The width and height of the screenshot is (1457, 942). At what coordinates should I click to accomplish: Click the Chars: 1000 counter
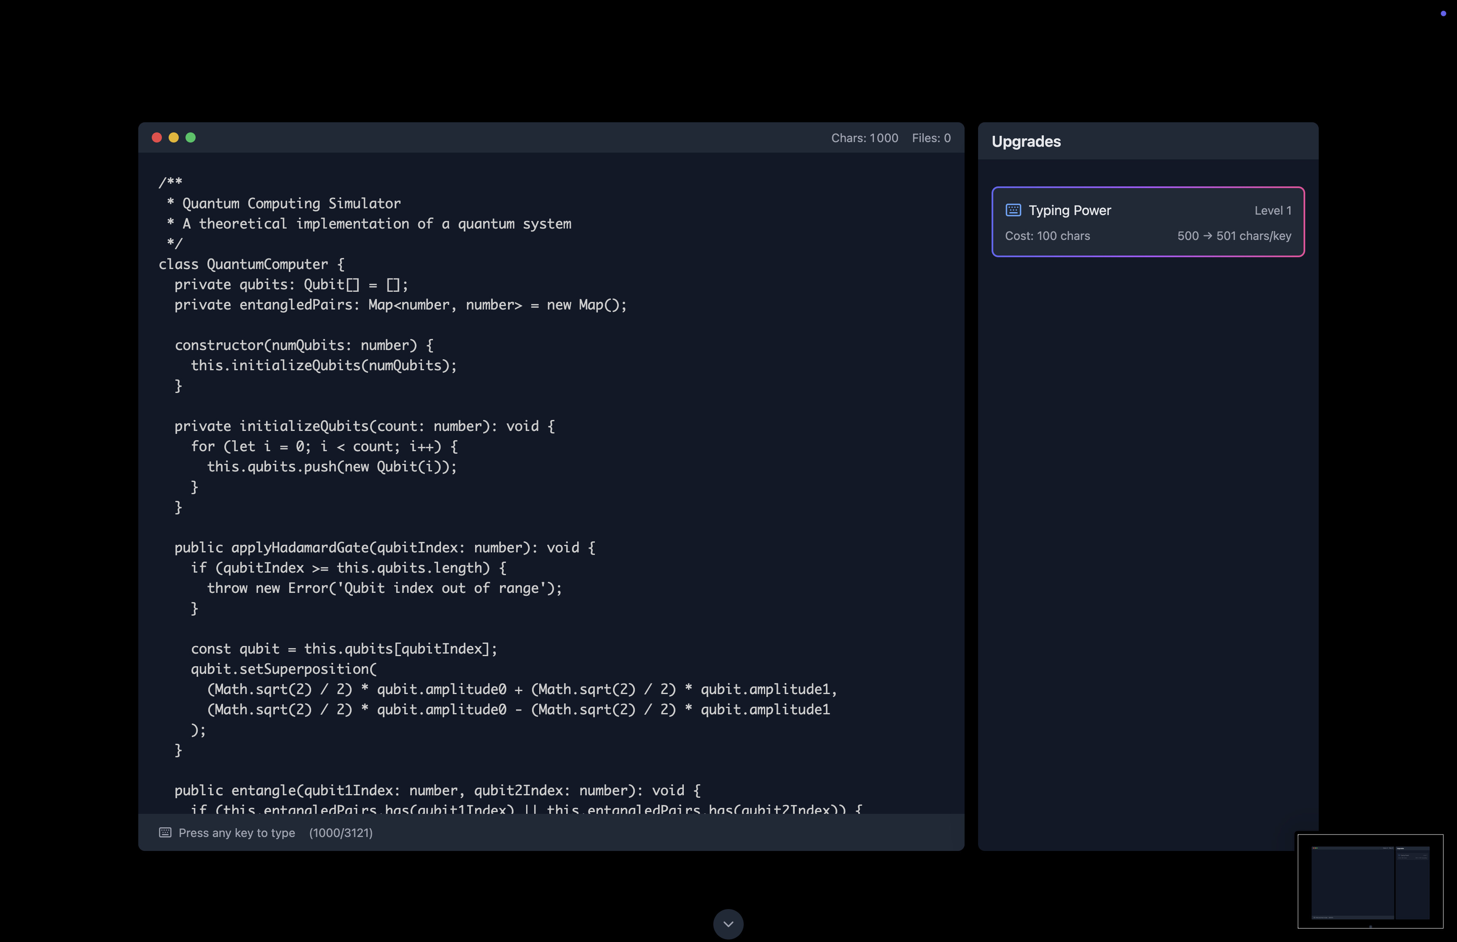click(865, 137)
